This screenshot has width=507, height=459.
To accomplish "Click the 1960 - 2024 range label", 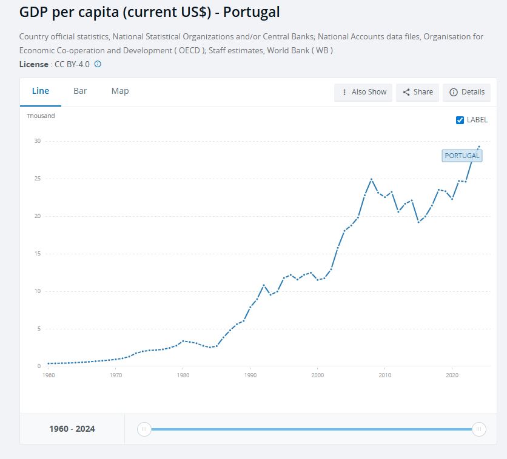I will [72, 429].
